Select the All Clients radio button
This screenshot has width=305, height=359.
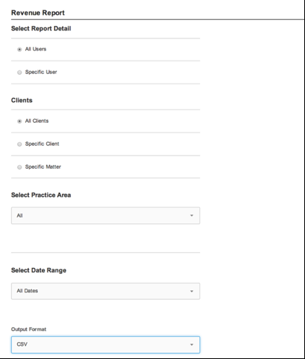[19, 121]
